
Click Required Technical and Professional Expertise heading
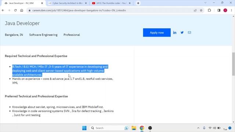pos(36,56)
